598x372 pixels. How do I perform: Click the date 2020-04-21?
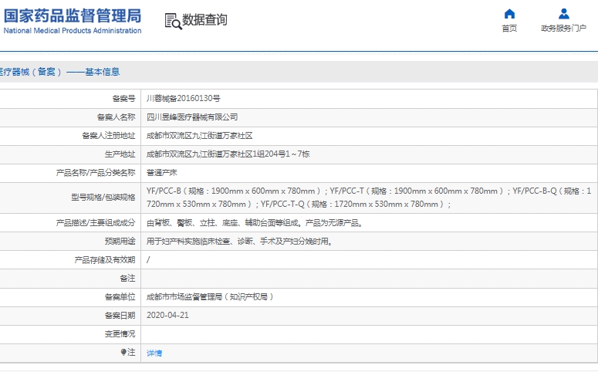point(167,315)
